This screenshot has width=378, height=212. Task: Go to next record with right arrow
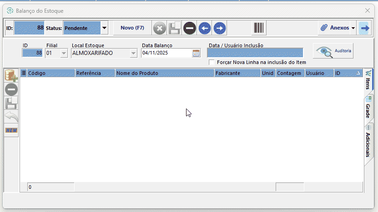[x=220, y=28]
